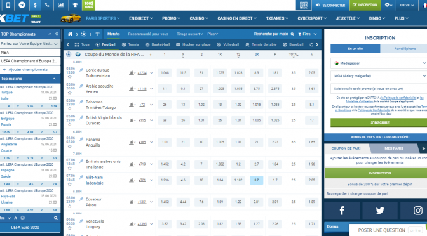Open statistics chart icon for Corée du Sud match
This screenshot has height=236, width=427.
(x=132, y=73)
